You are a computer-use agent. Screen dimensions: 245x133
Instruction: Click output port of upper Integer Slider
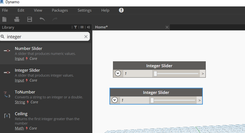pos(203,74)
